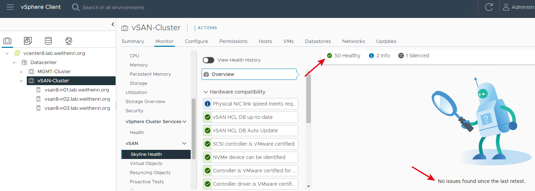Collapse vSphere Cluster Services section
The image size is (535, 191).
click(184, 122)
